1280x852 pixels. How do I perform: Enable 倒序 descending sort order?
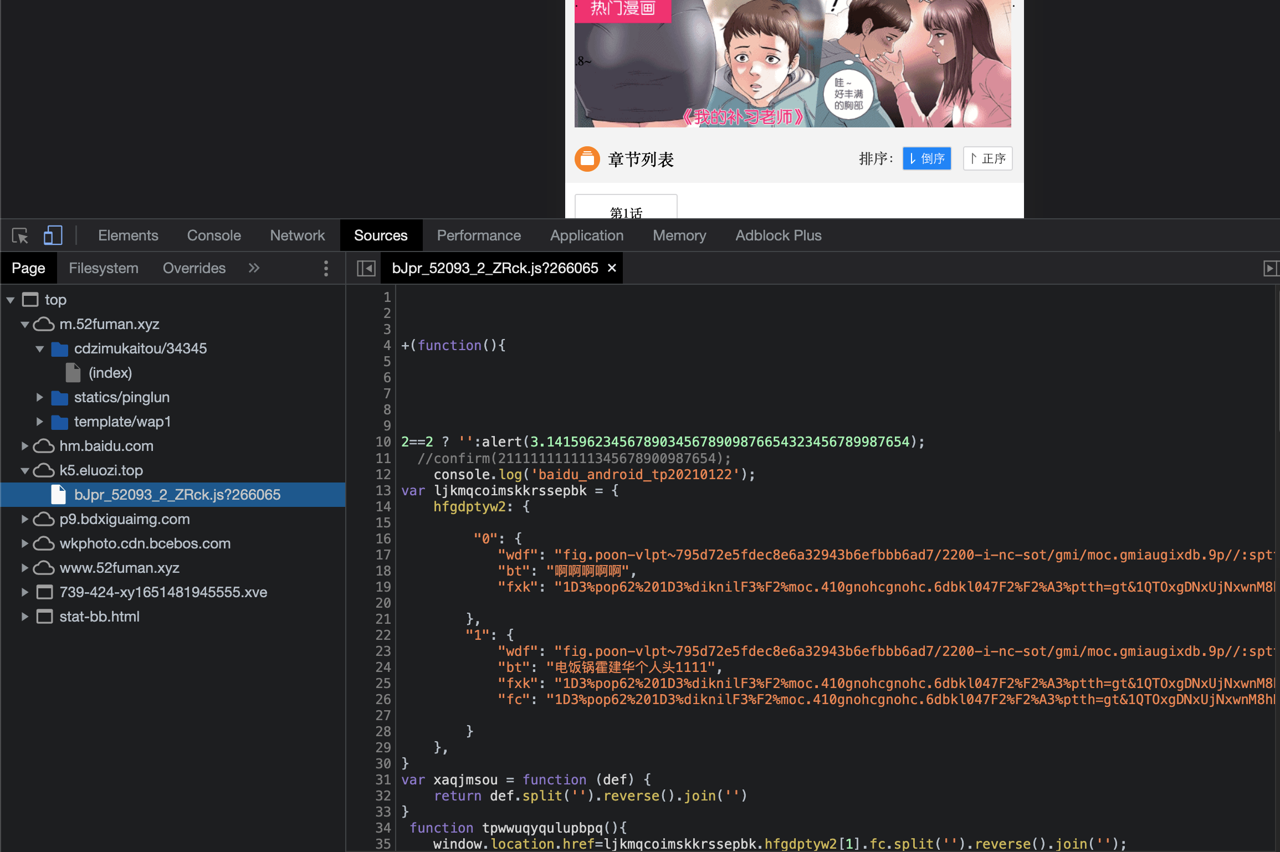[x=926, y=158]
